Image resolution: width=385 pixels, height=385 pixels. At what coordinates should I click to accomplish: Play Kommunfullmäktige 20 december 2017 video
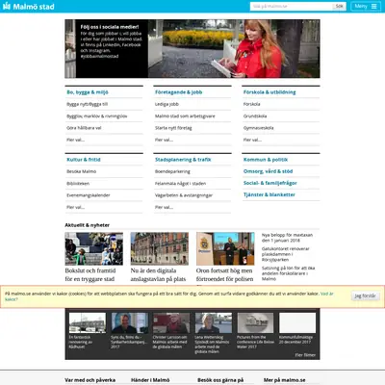pyautogui.click(x=297, y=323)
